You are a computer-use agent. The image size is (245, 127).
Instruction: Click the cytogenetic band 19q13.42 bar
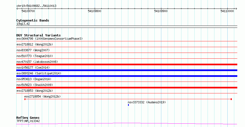tap(127, 27)
